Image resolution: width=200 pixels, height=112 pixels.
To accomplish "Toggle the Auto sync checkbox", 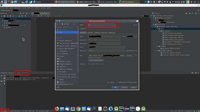I will (128, 82).
